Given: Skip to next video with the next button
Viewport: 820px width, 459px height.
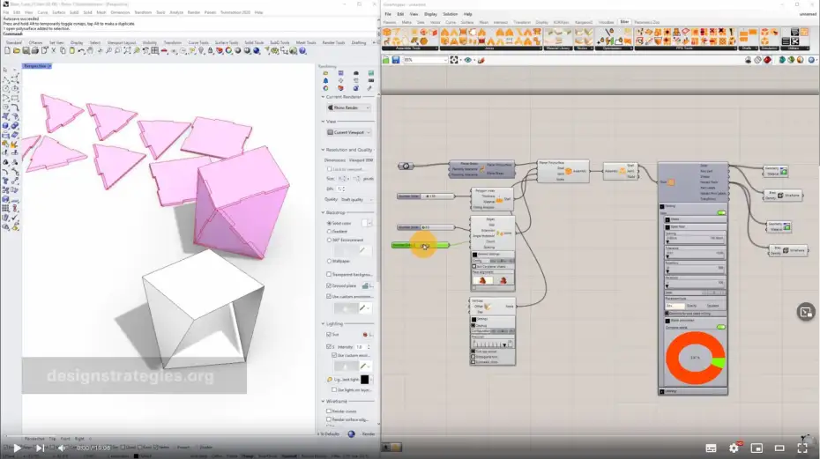Looking at the screenshot, I should tap(40, 448).
